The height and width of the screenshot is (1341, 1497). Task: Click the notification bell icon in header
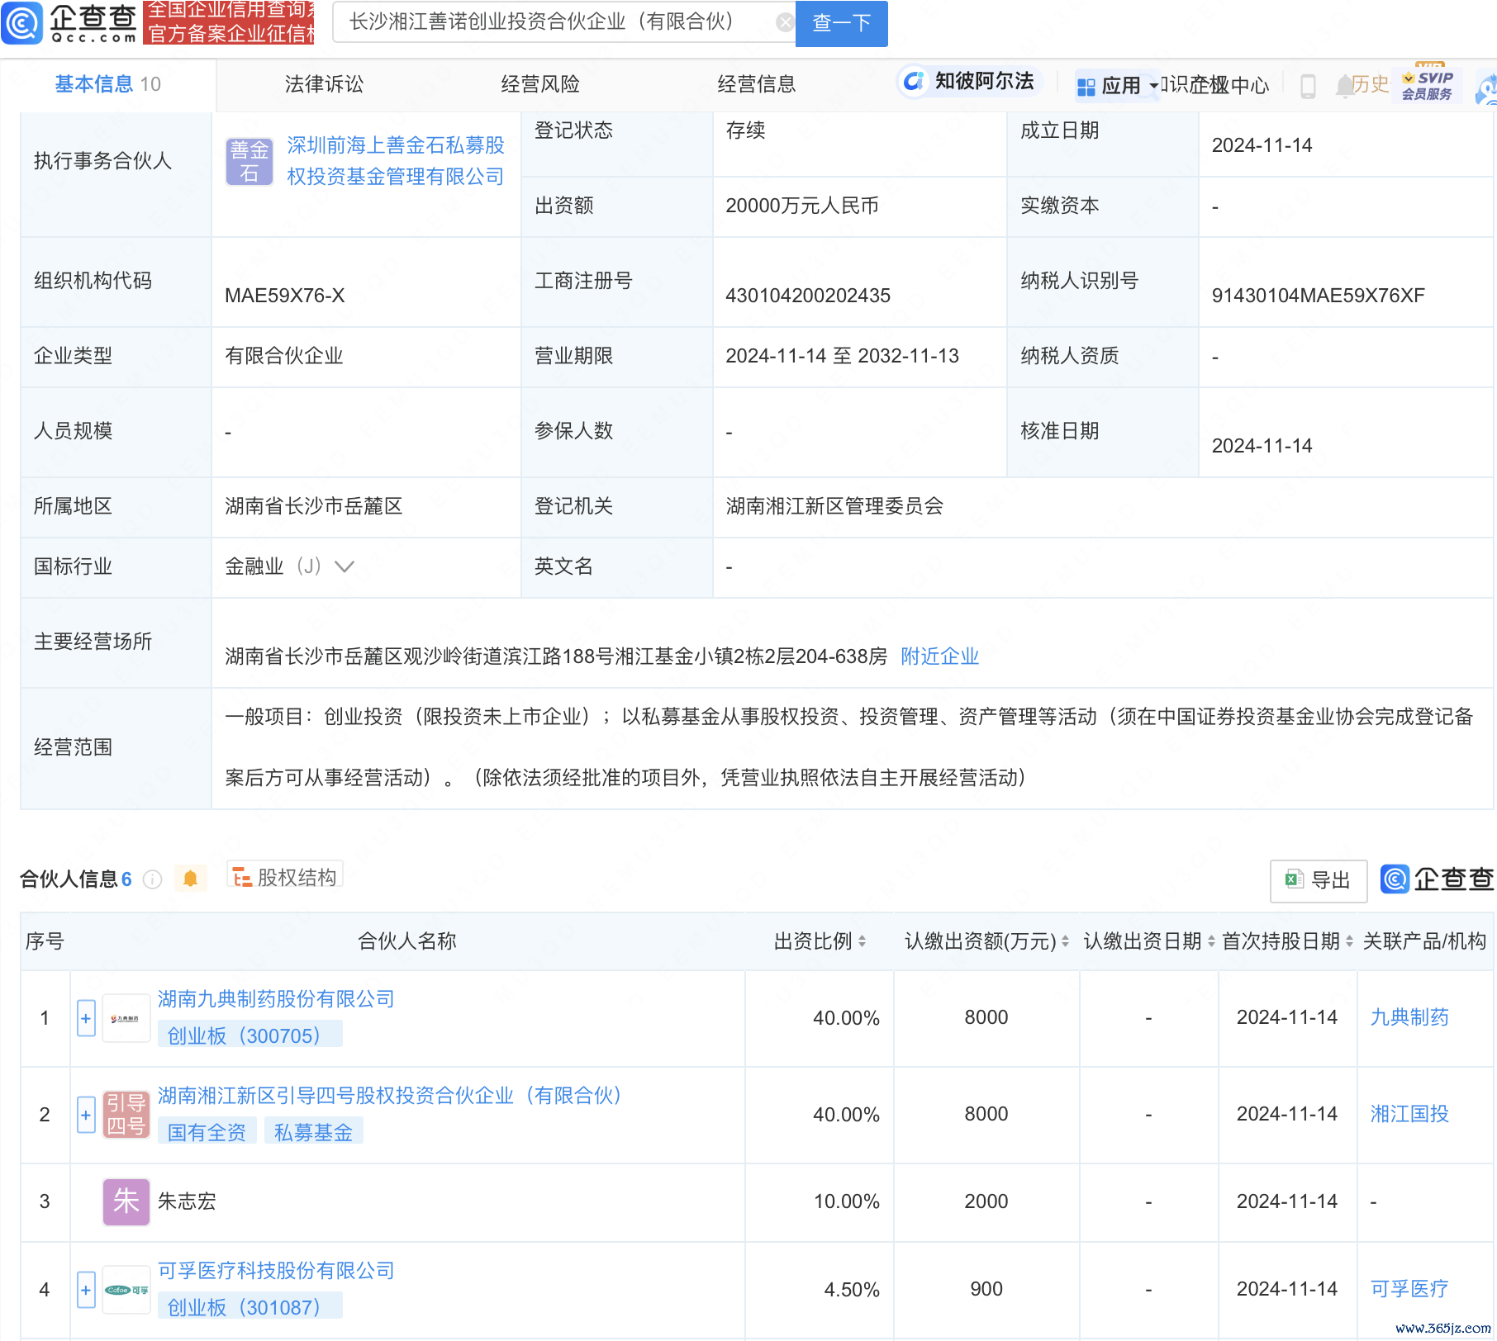pyautogui.click(x=1344, y=85)
